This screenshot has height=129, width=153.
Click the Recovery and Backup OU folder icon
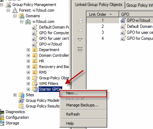coord(35,67)
